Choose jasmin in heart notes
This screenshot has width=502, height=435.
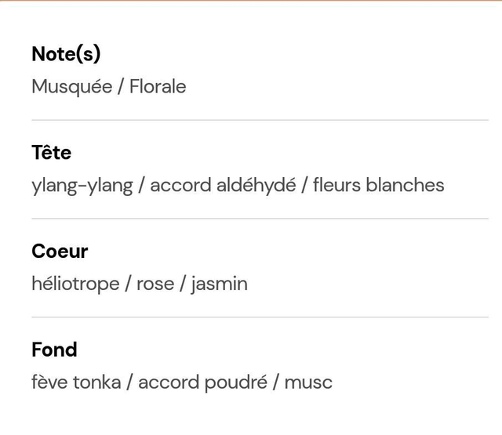tap(219, 284)
